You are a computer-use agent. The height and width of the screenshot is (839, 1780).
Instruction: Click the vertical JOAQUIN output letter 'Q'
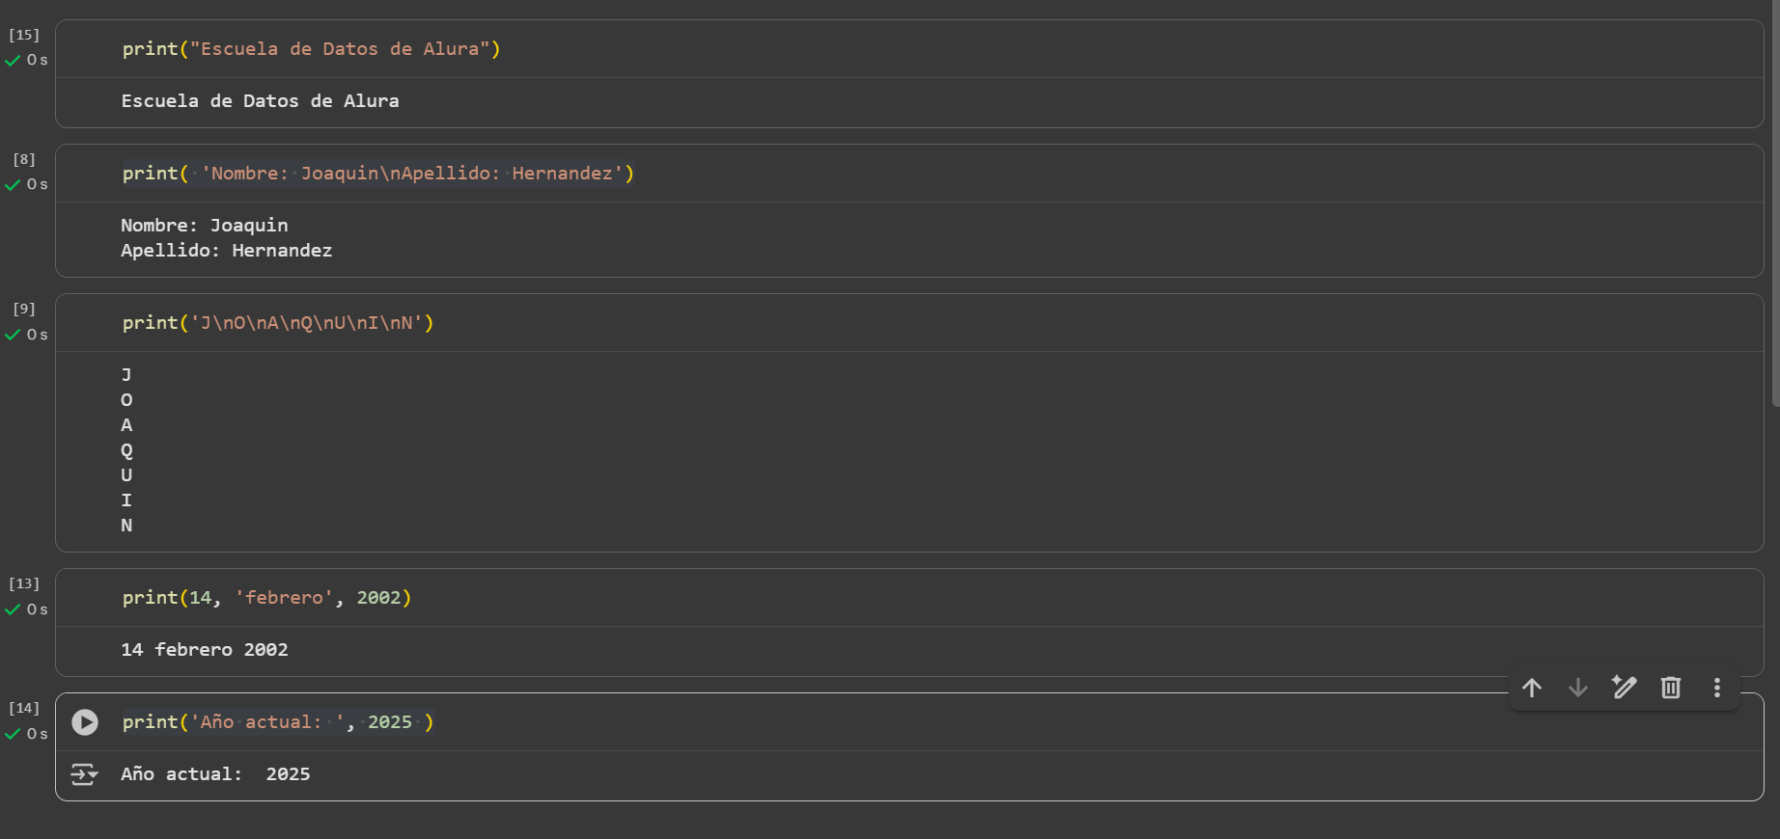tap(126, 450)
